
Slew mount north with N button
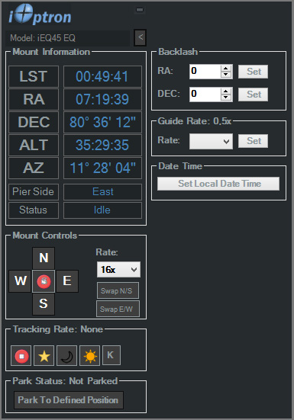click(x=44, y=258)
